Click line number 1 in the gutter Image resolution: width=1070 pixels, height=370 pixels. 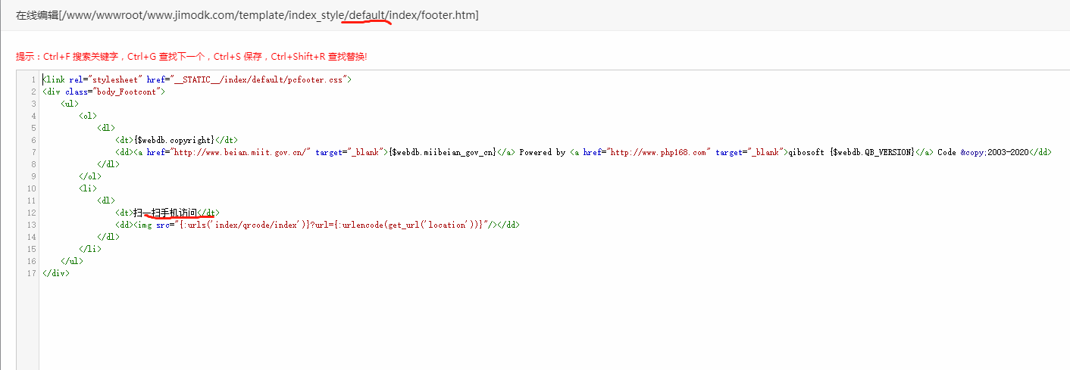click(33, 79)
